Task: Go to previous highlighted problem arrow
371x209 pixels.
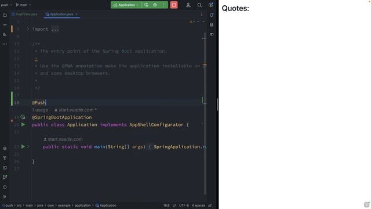Action: pos(198,22)
